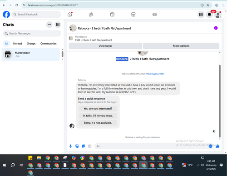Open Chrome three-dot menu

click(223, 5)
